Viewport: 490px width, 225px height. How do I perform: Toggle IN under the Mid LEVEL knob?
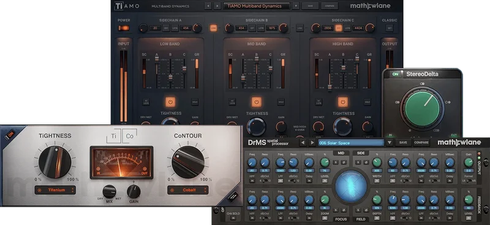(325, 181)
